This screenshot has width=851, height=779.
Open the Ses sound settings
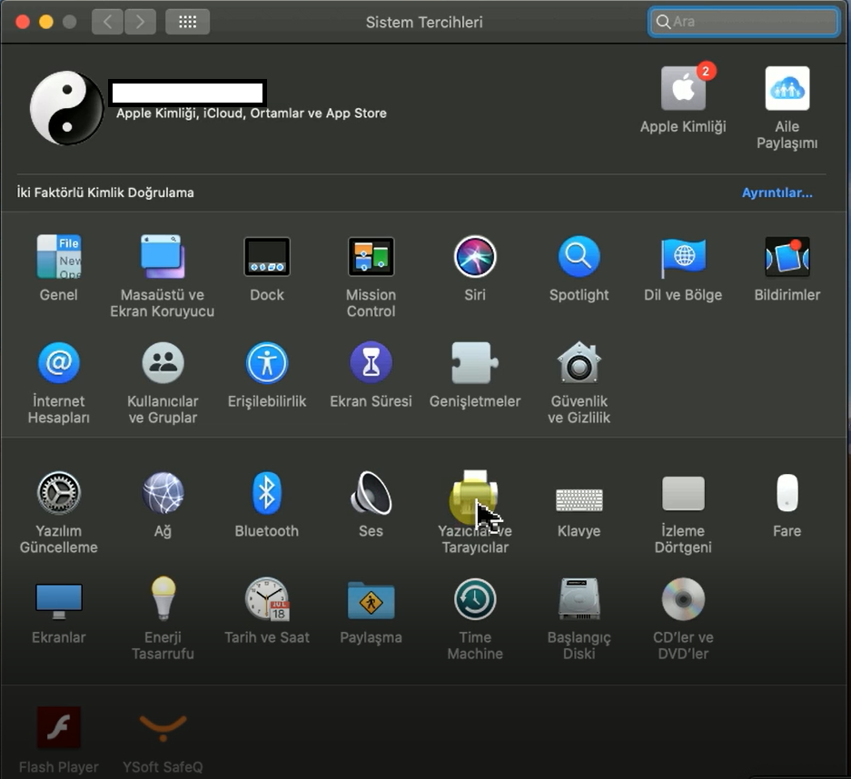[371, 496]
